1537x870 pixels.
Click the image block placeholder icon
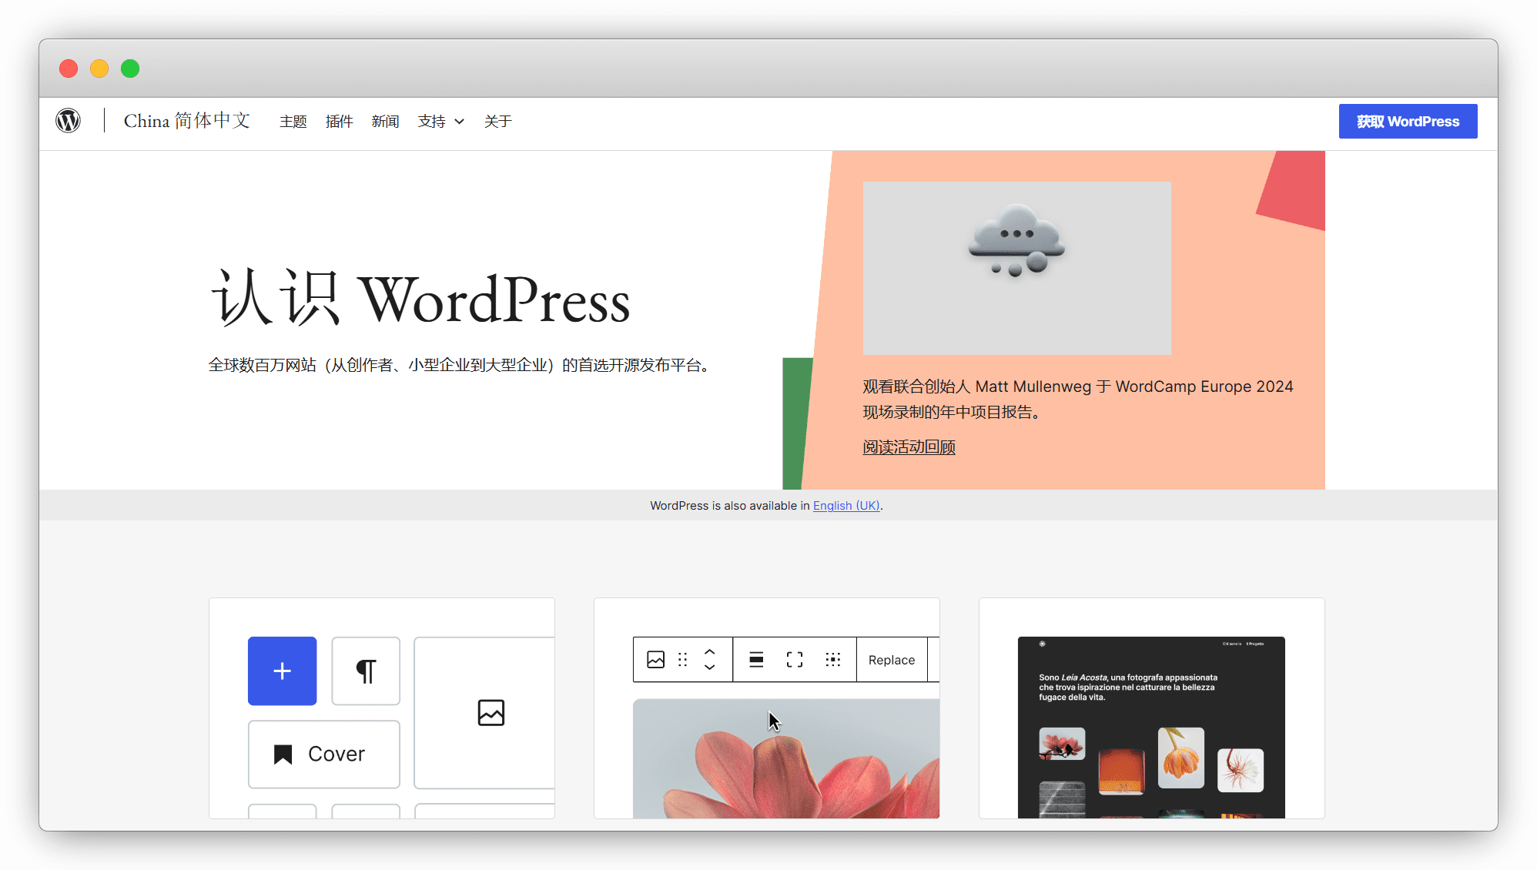point(491,713)
